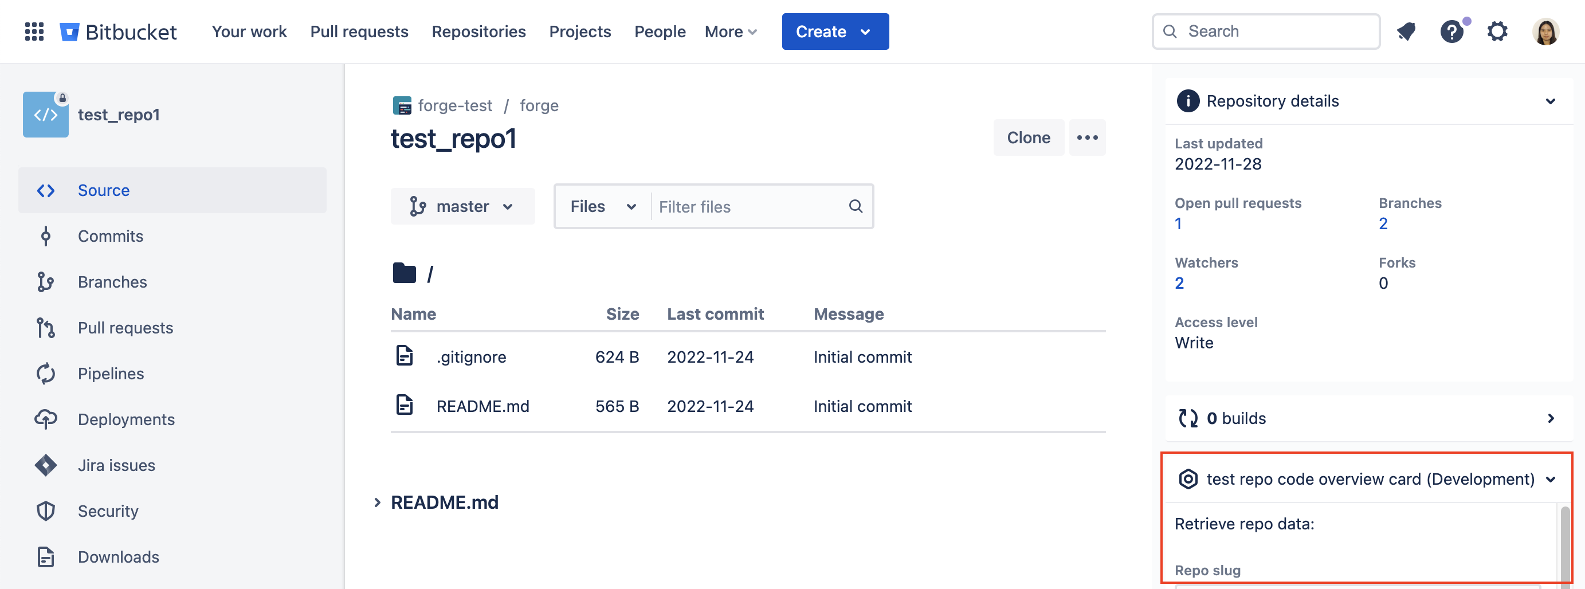The height and width of the screenshot is (589, 1585).
Task: Click the user profile avatar
Action: tap(1544, 32)
